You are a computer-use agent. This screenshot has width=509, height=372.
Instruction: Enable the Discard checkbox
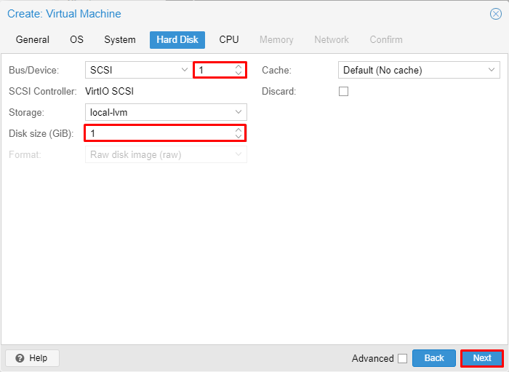tap(343, 91)
